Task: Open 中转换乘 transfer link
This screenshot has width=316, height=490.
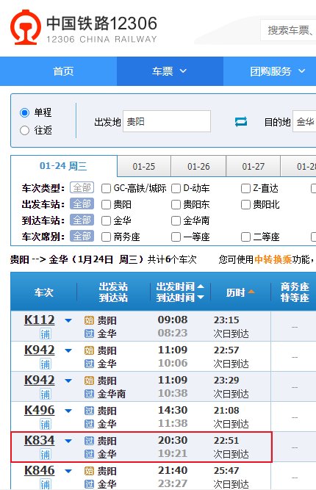Action: pos(273,259)
